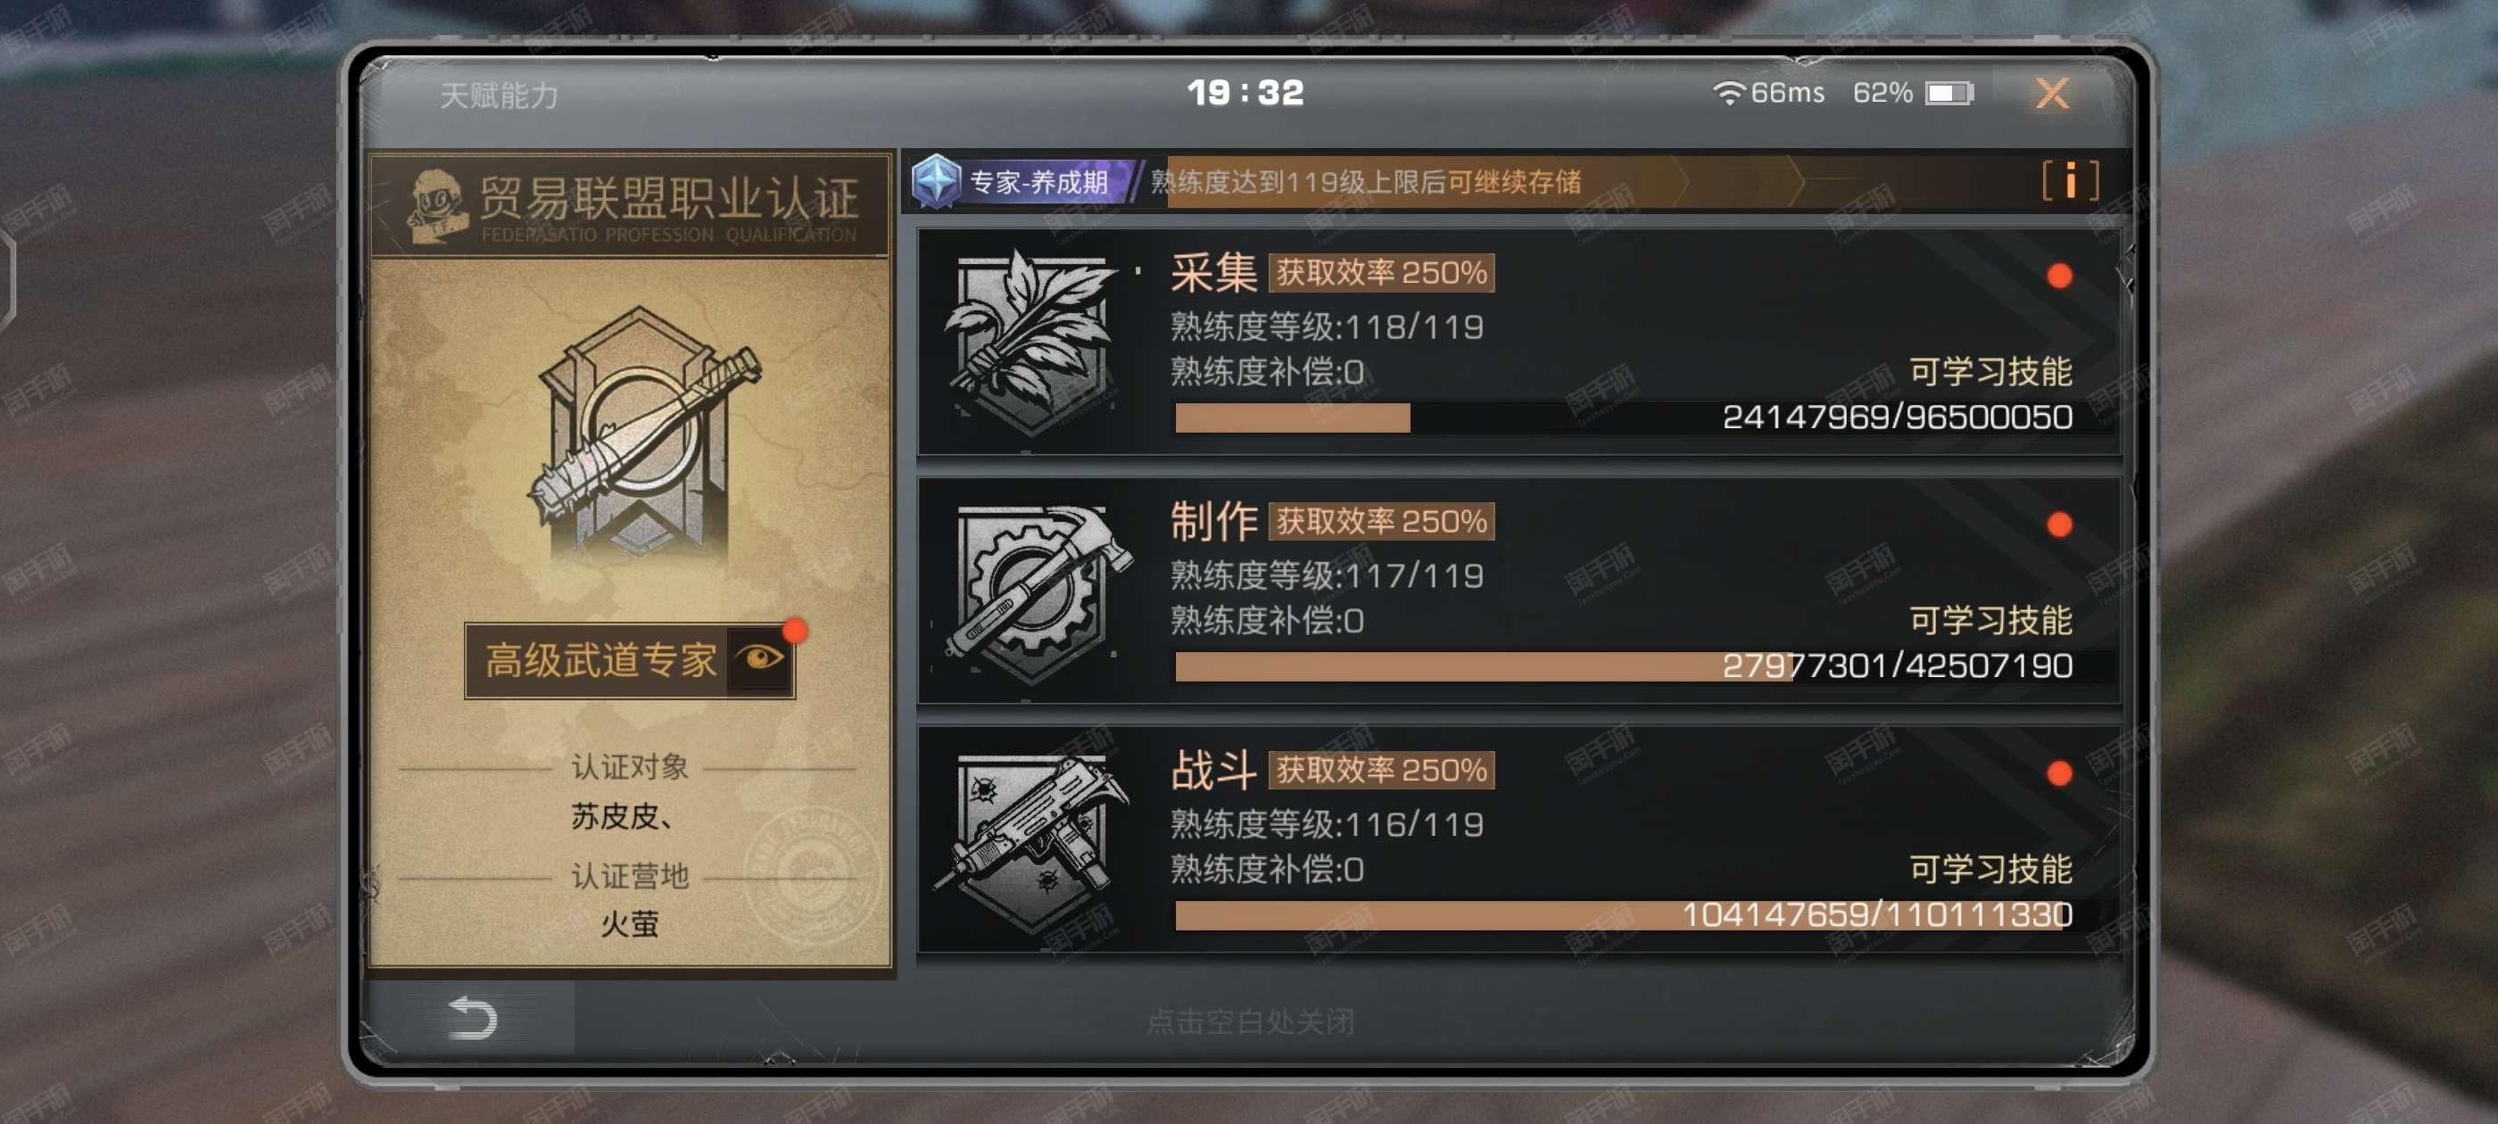
Task: Toggle the eye icon on 高级武道专家
Action: (760, 658)
